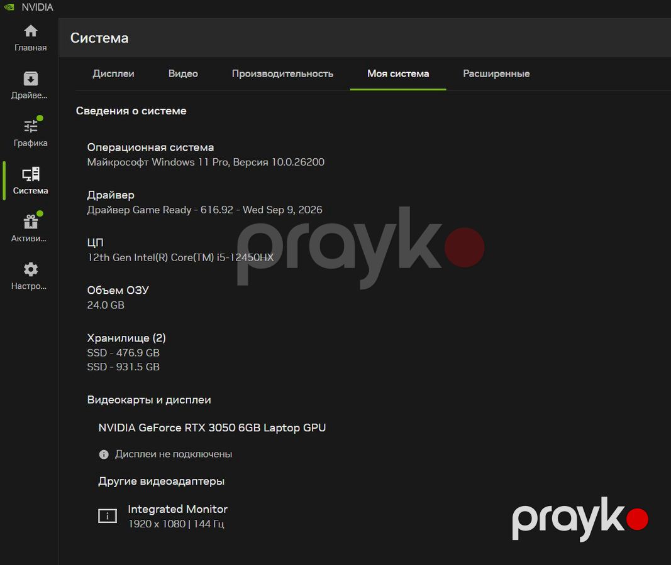This screenshot has height=565, width=671.
Task: Open the Драйверы download icon in sidebar
Action: pyautogui.click(x=30, y=79)
